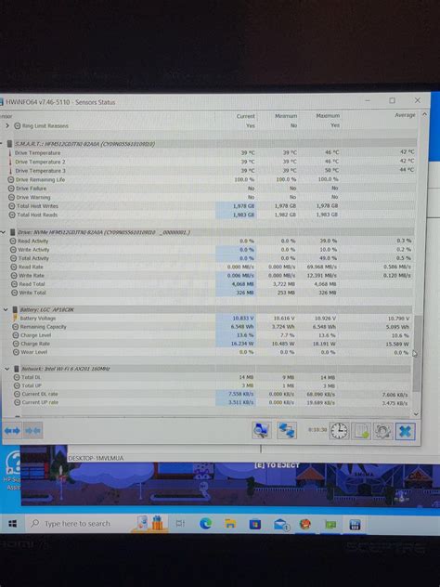Click the blue X close sensors button
440x587 pixels.
click(406, 432)
